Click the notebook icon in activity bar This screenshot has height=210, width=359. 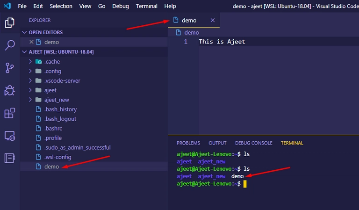pyautogui.click(x=10, y=158)
